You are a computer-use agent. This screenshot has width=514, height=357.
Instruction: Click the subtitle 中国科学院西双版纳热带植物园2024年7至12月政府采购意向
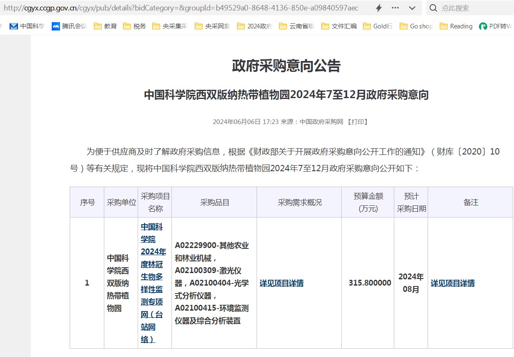click(x=286, y=95)
